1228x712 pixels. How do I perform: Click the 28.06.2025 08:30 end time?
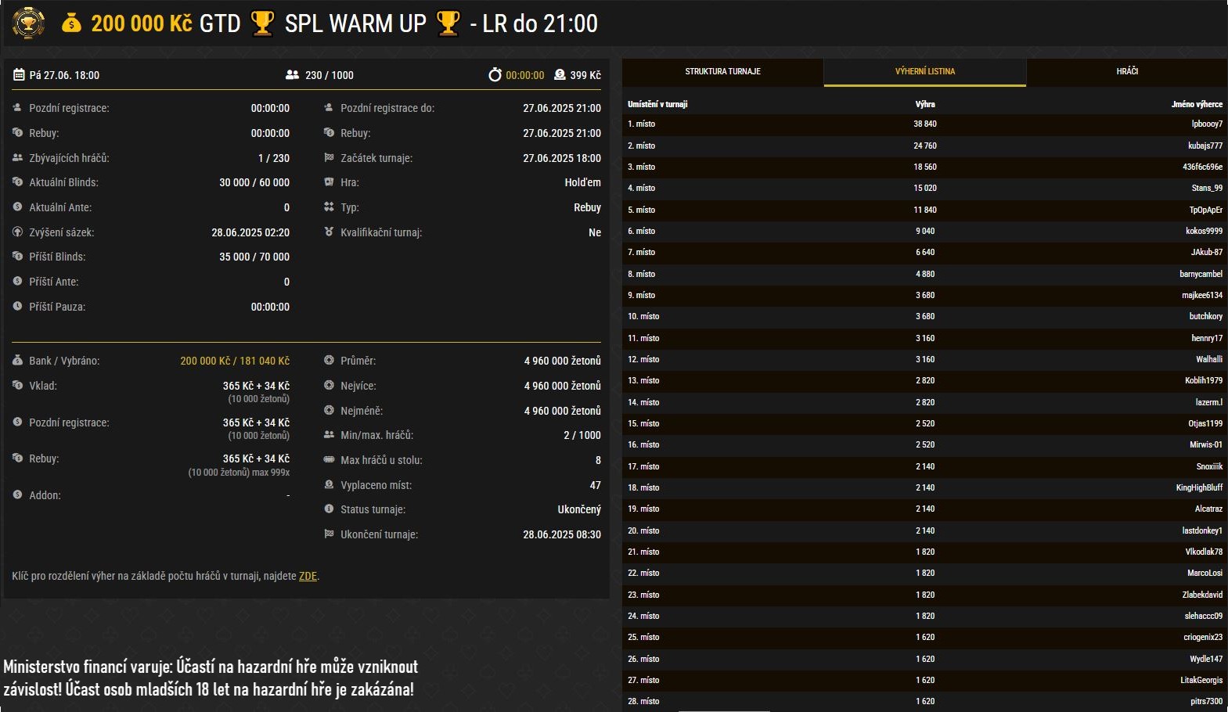tap(562, 534)
